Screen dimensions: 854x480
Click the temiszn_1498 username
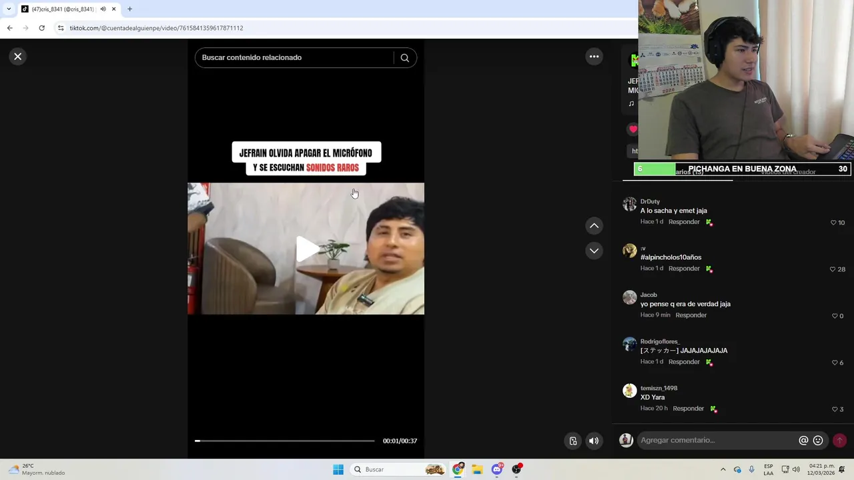point(659,388)
